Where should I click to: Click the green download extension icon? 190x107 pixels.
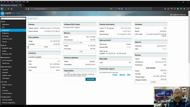tap(181, 9)
